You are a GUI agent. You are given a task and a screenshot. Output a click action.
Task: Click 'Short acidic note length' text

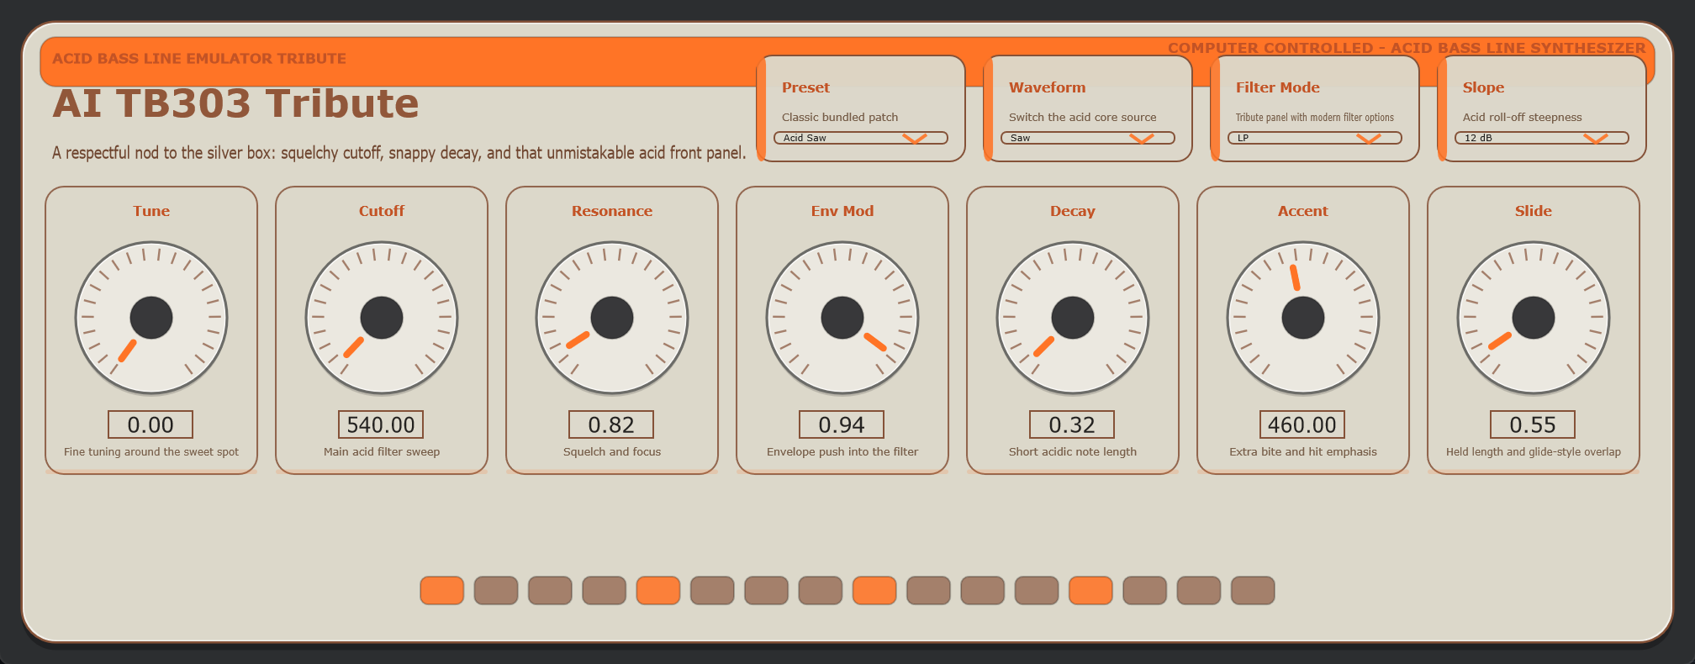[x=1073, y=452]
